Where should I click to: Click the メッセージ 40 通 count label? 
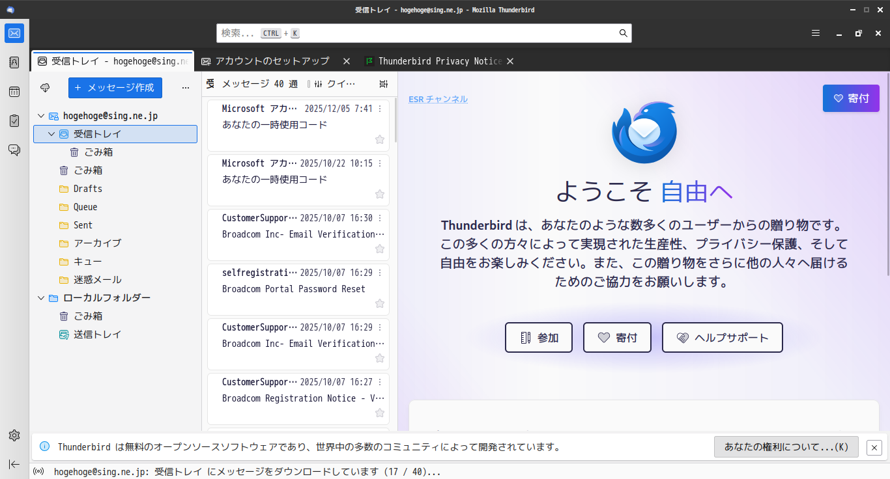(260, 84)
